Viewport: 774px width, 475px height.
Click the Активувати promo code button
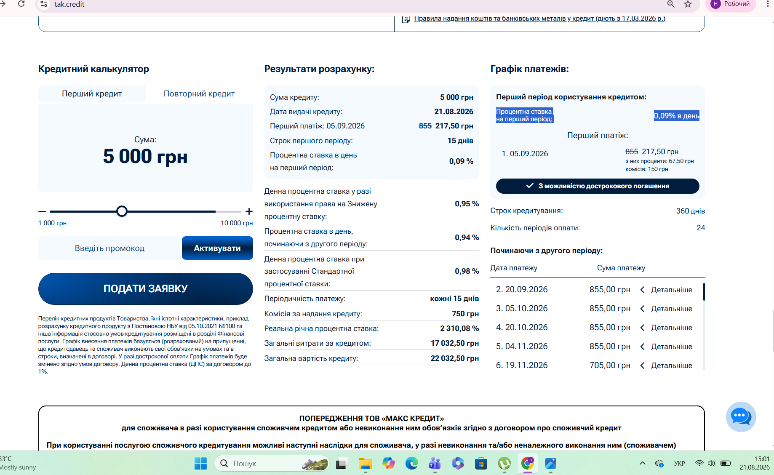click(217, 248)
